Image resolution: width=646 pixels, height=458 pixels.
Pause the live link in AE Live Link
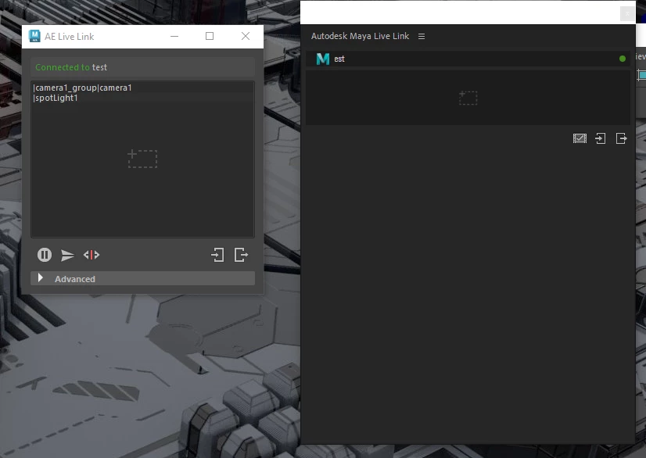pos(45,255)
